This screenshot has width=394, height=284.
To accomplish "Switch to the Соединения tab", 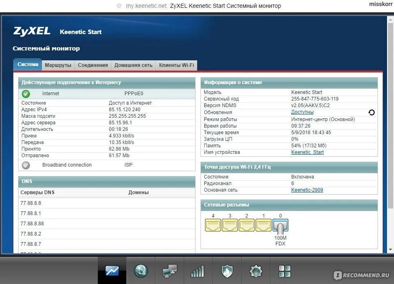I will click(93, 65).
